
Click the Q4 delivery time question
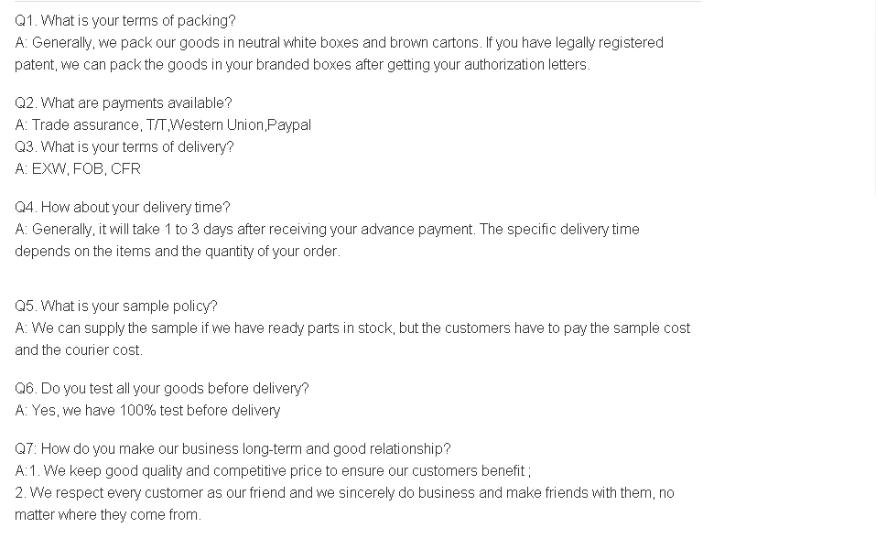[x=123, y=207]
